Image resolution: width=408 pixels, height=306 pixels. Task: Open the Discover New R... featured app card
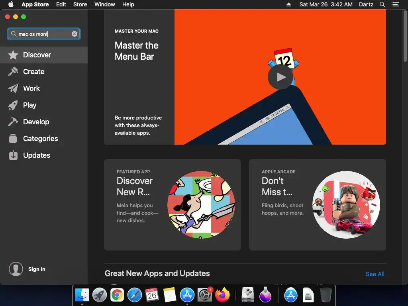[173, 205]
